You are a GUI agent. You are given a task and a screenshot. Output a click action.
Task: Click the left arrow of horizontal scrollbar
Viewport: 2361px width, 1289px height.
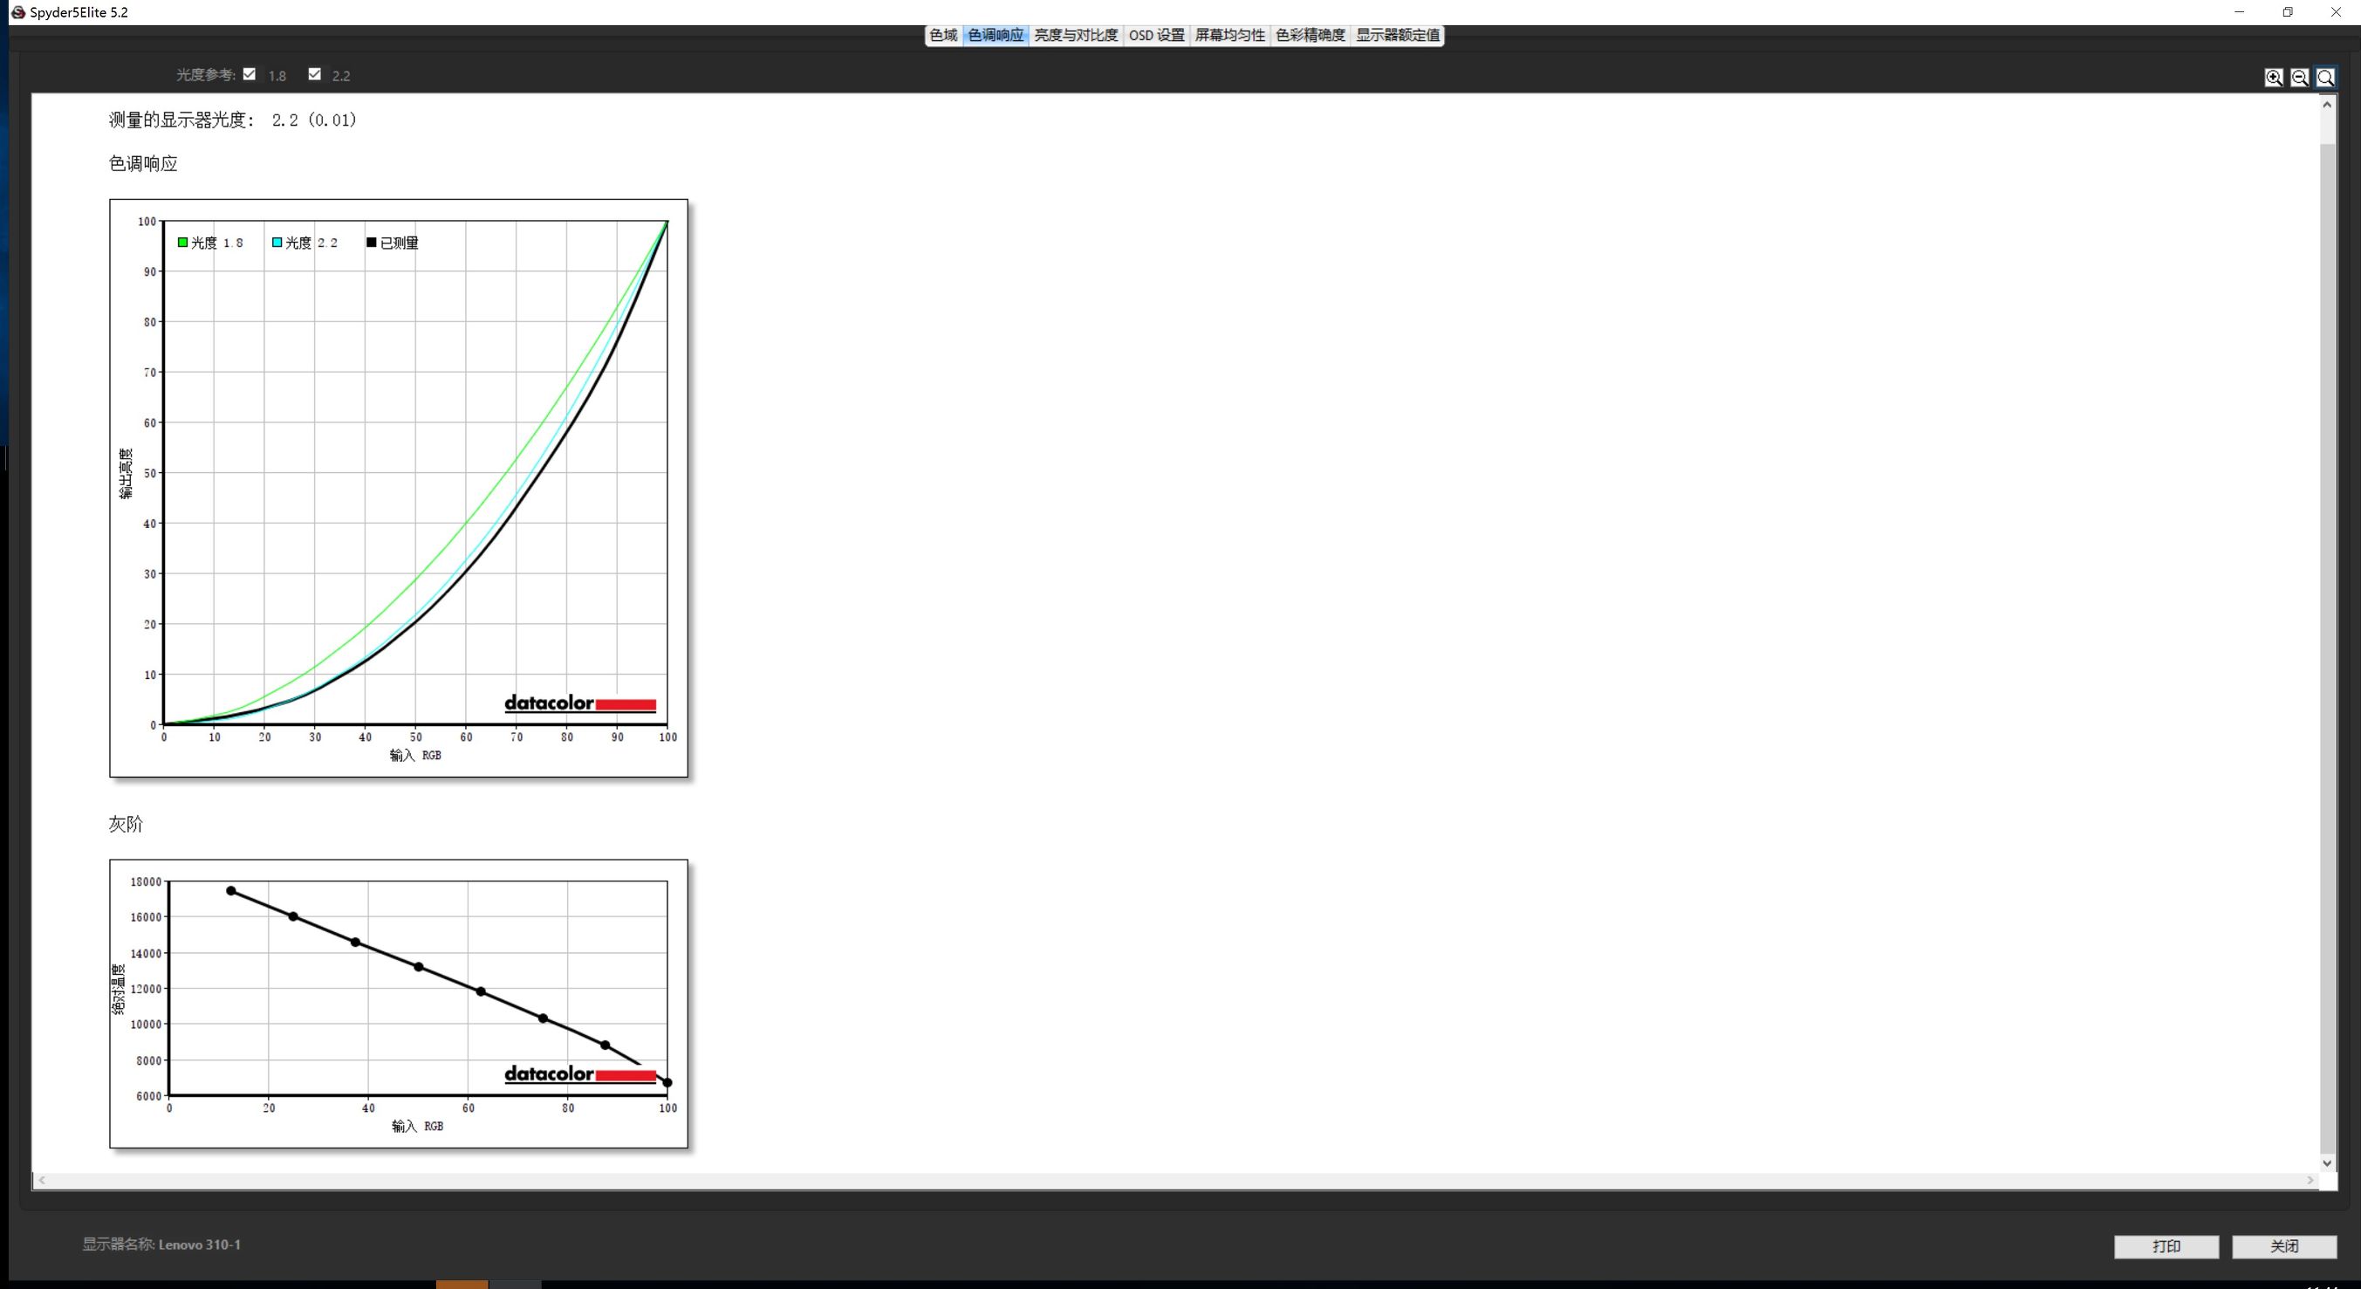[x=42, y=1180]
